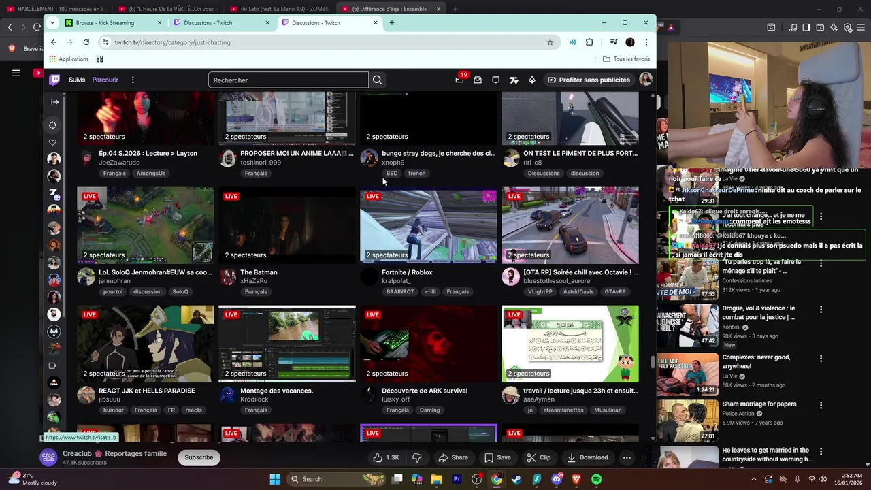Screen dimensions: 871x490
Task: Open YouTube more actions ellipsis button
Action: click(627, 457)
